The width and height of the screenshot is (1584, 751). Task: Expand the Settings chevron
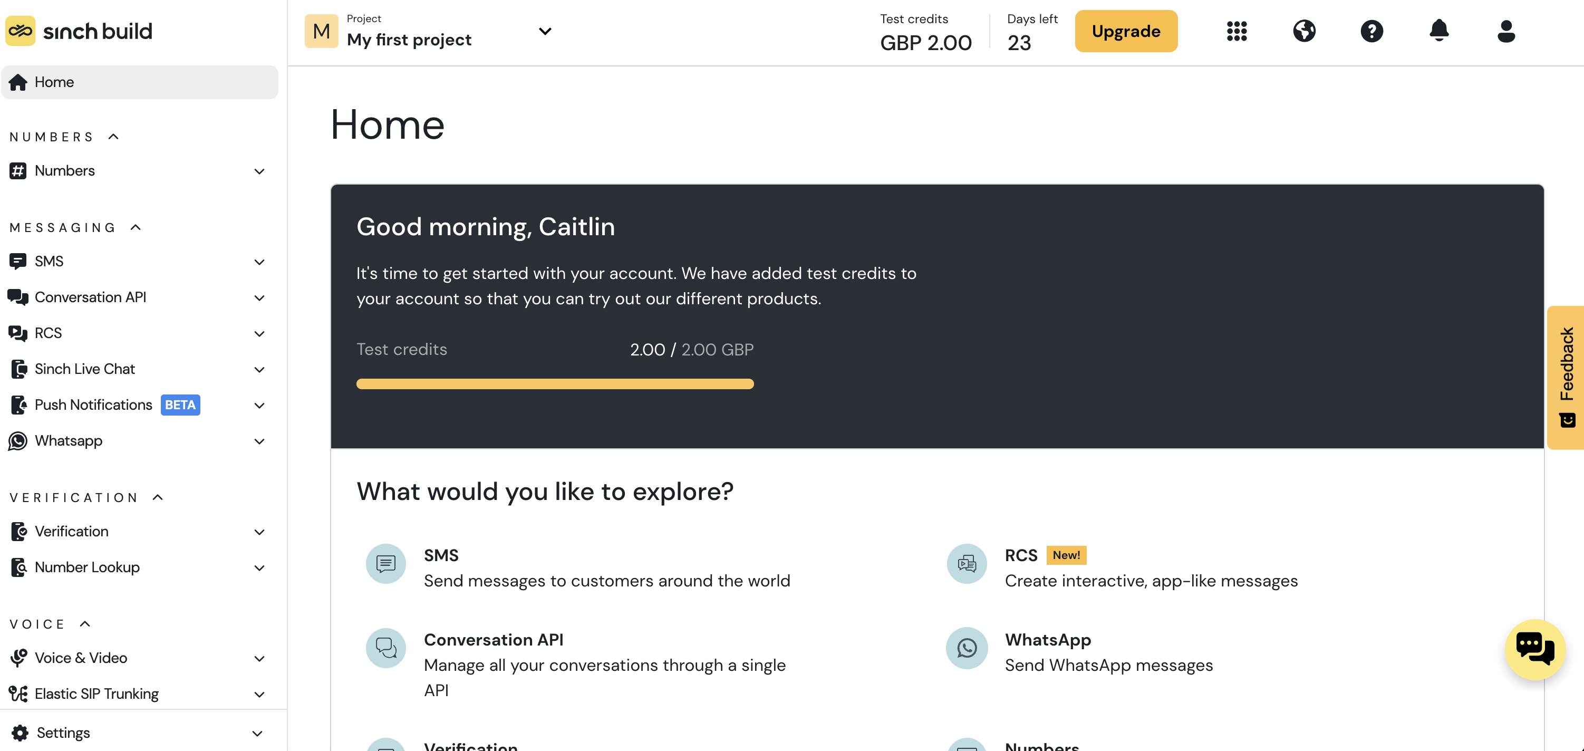[x=258, y=733]
